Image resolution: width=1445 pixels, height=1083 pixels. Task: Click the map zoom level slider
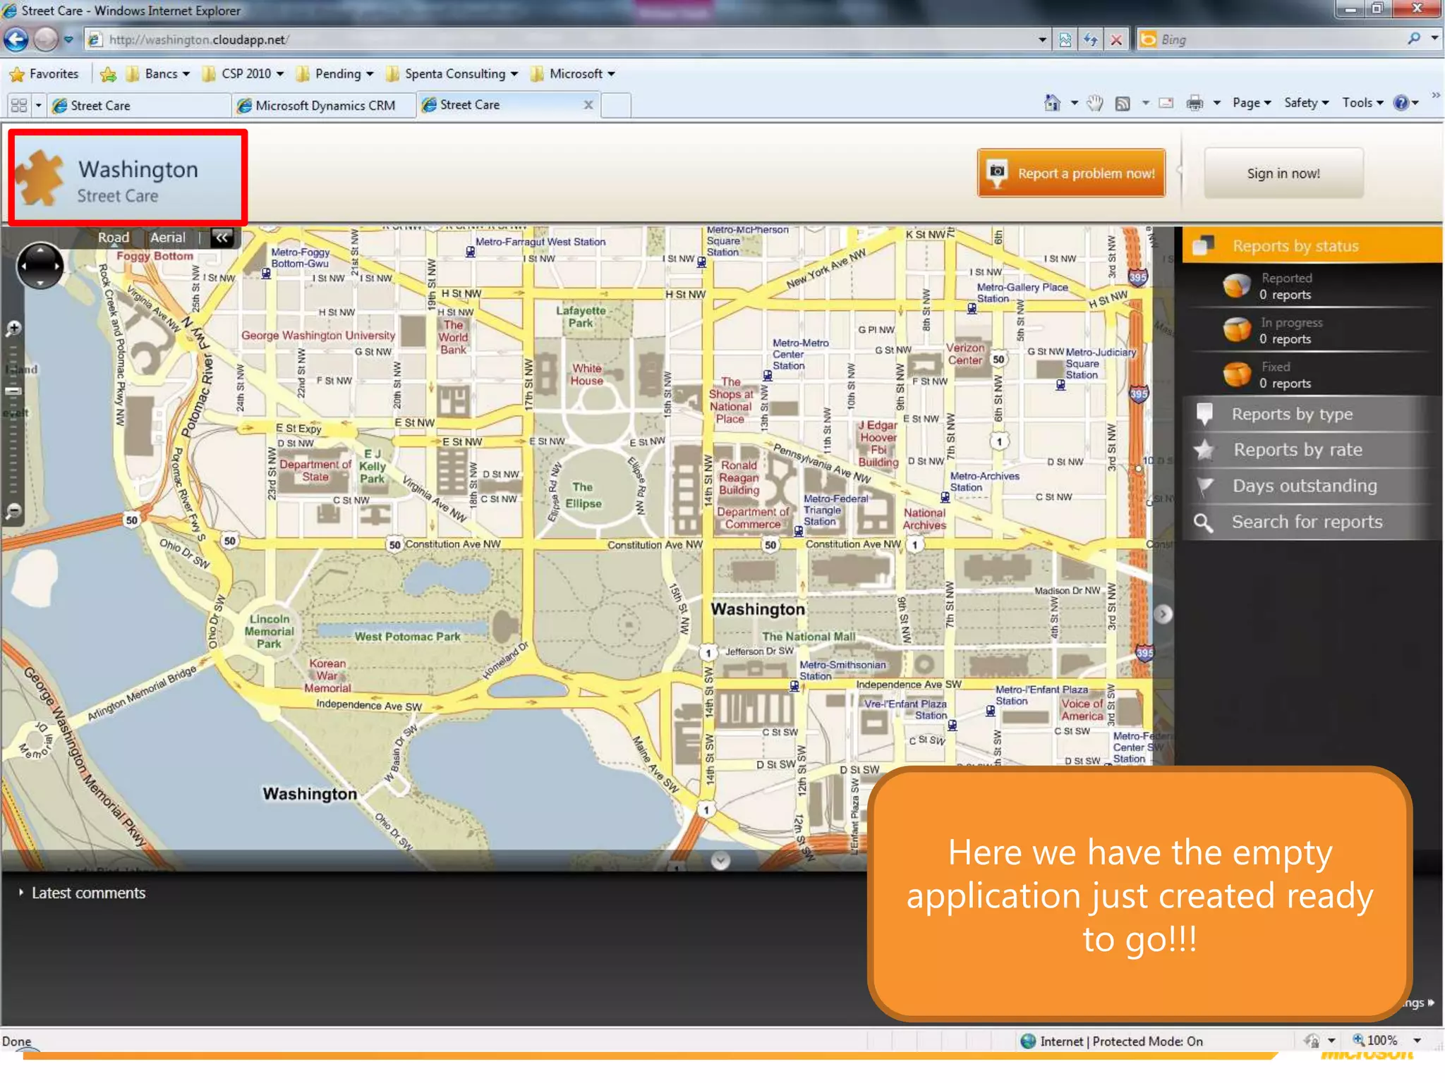(13, 391)
